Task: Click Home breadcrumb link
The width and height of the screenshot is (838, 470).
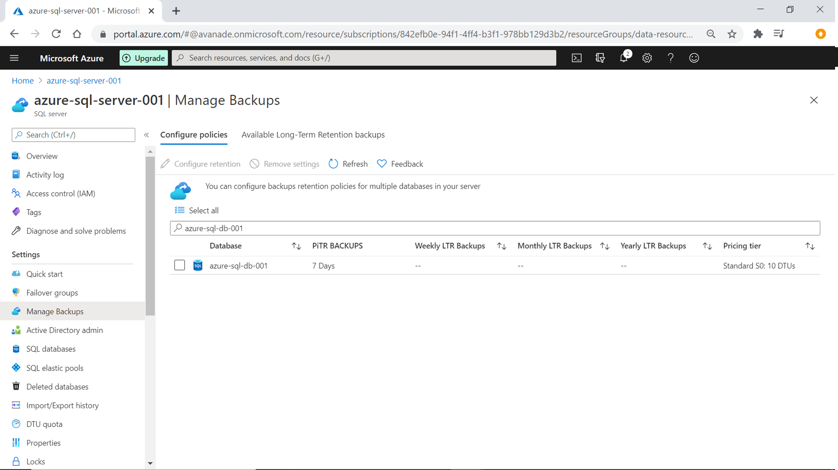Action: pyautogui.click(x=23, y=81)
